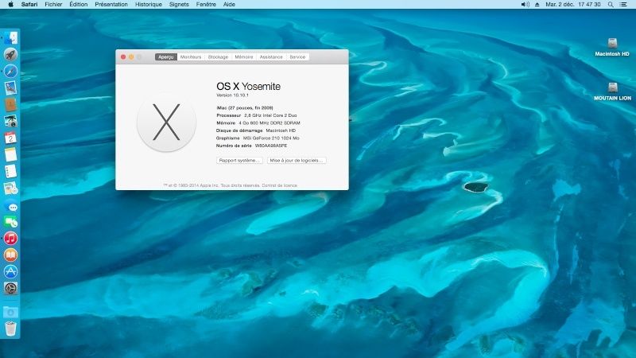Open the Historique menu
The image size is (636, 358).
(149, 4)
